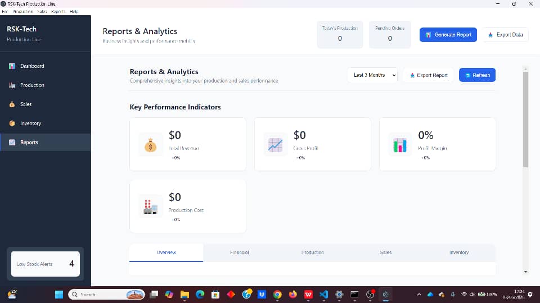
Task: Open the notification bell in the tray
Action: 530,295
